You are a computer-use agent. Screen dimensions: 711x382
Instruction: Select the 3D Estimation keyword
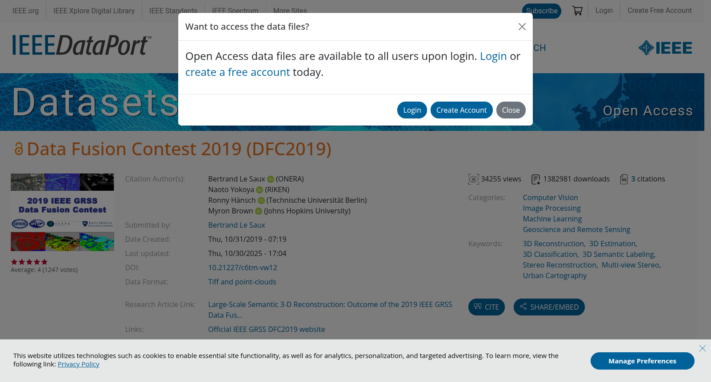coord(613,244)
